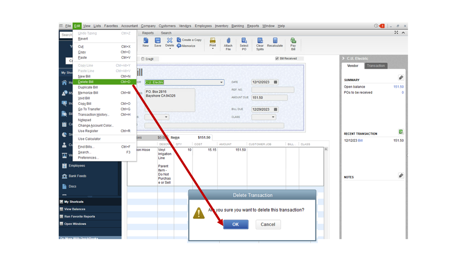467x262 pixels.
Task: Click the expand window icon
Action: coord(396,33)
